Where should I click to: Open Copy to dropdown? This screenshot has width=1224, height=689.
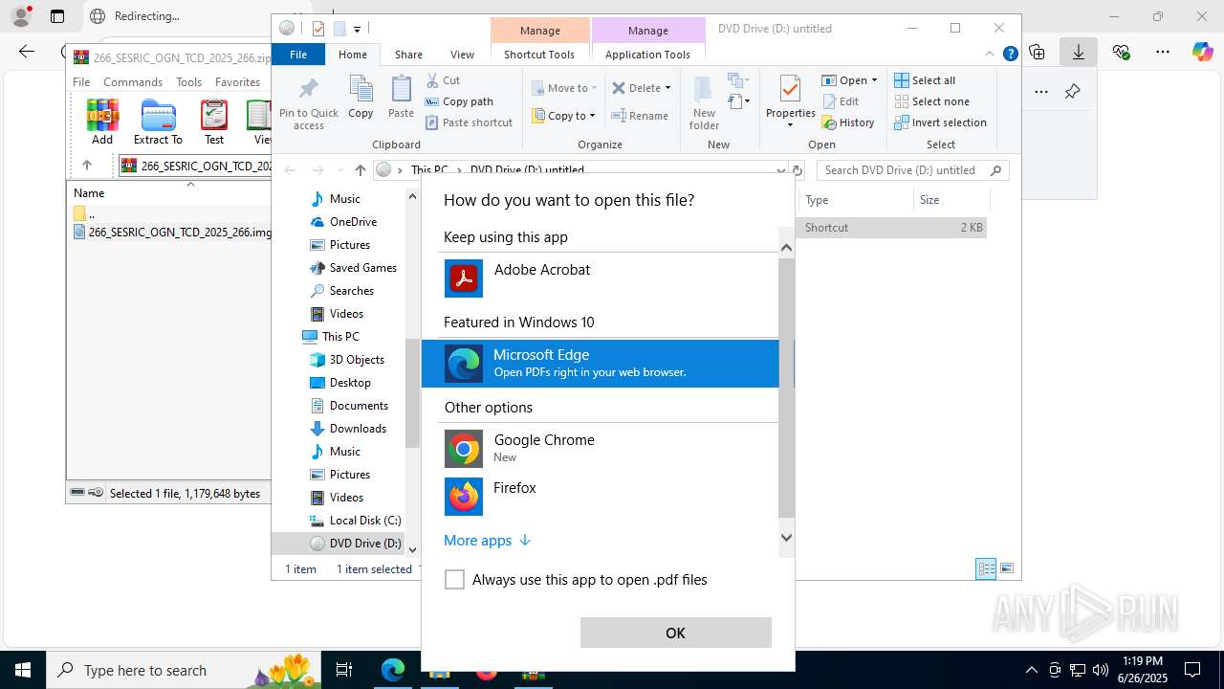(x=564, y=116)
